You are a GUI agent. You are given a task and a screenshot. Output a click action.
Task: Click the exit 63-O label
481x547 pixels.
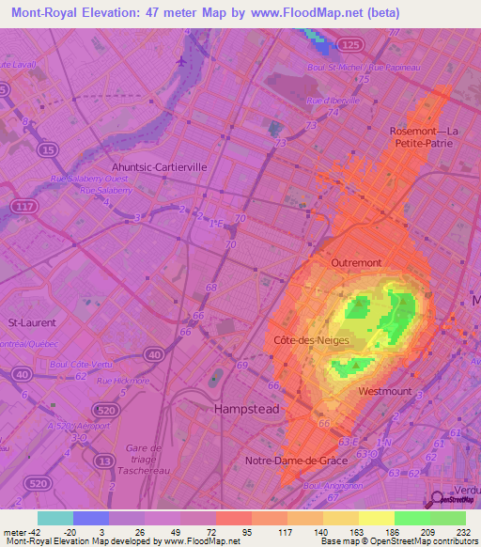tap(366, 454)
